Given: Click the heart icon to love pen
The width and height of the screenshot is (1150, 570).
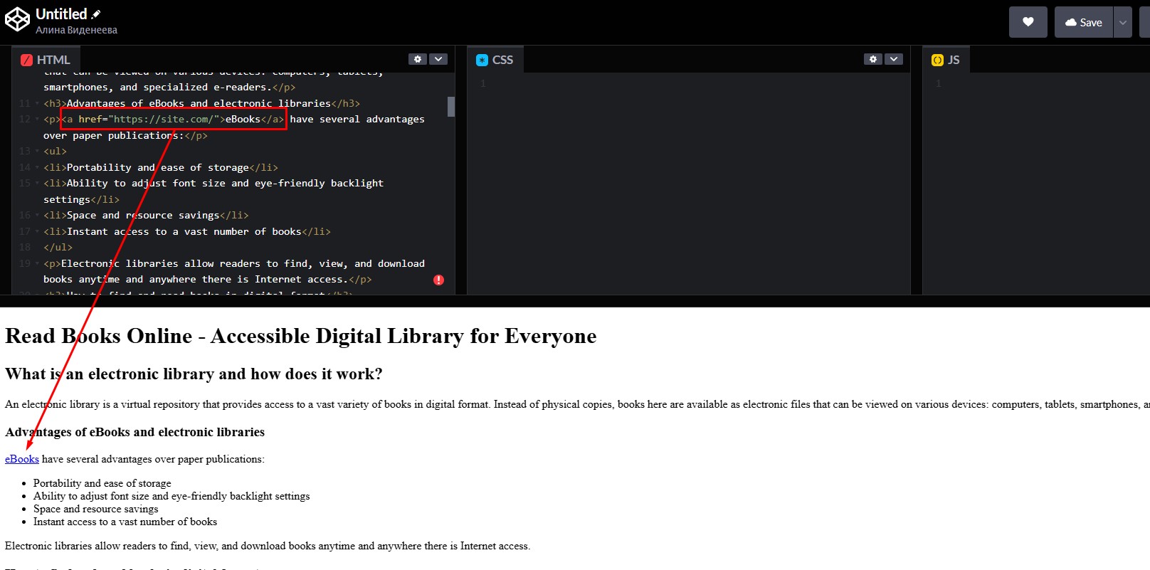Looking at the screenshot, I should pos(1028,22).
